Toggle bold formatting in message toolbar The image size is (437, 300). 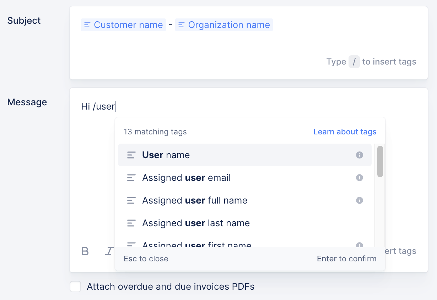[x=85, y=251]
